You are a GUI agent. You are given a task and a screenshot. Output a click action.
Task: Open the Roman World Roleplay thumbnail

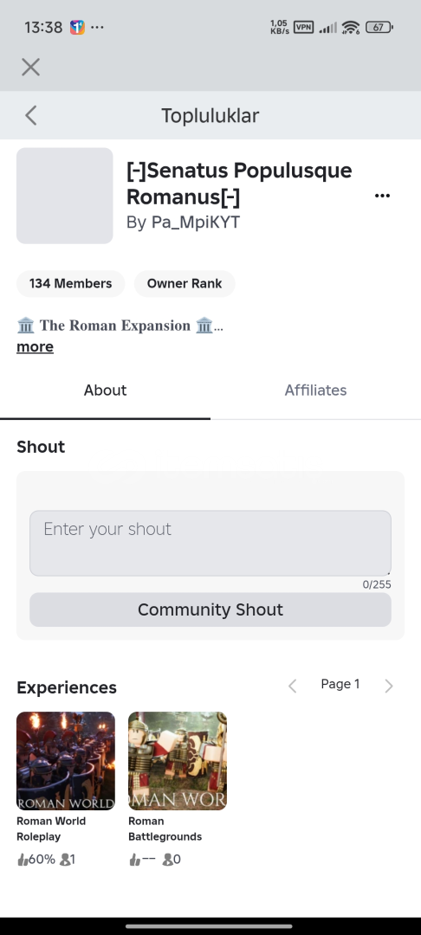click(66, 760)
